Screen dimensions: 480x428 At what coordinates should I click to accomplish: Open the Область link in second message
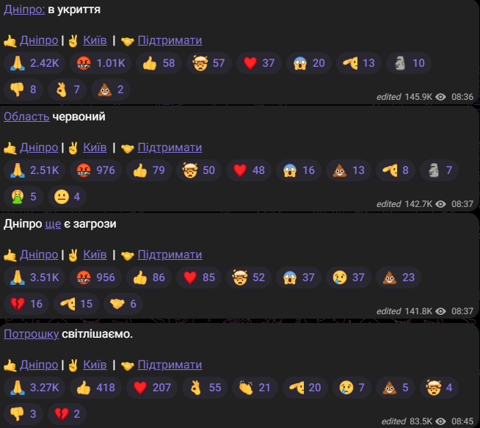26,117
